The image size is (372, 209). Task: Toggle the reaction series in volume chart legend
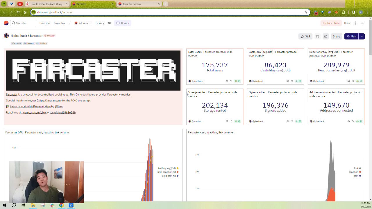pos(355,172)
